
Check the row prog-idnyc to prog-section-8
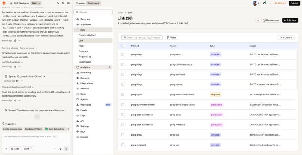(123, 75)
